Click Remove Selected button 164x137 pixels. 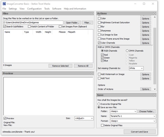pyautogui.click(x=60, y=66)
